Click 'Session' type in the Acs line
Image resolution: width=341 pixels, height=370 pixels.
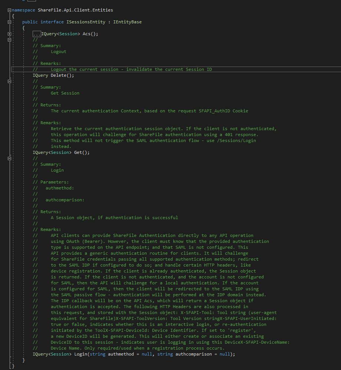pyautogui.click(x=68, y=34)
